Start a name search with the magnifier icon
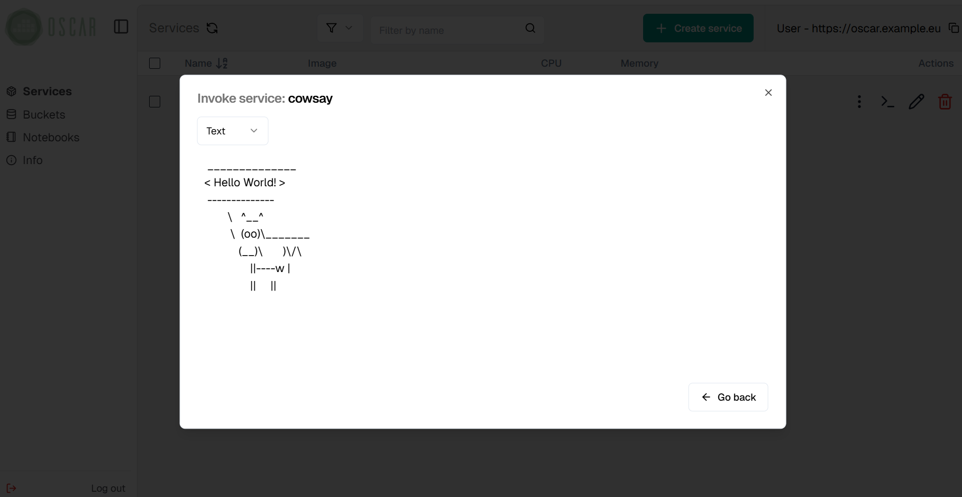The height and width of the screenshot is (497, 962). 530,28
